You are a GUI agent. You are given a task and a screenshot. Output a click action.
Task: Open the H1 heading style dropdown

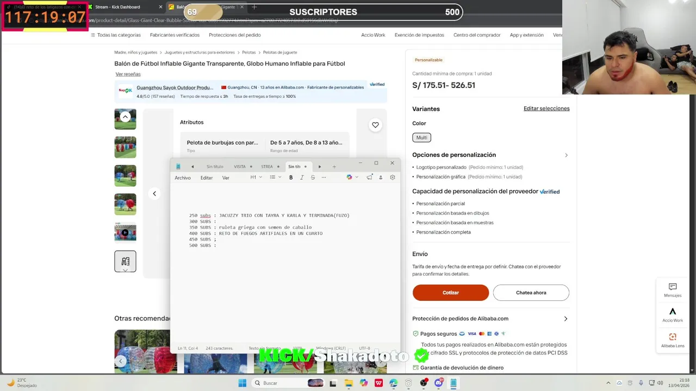pyautogui.click(x=256, y=178)
